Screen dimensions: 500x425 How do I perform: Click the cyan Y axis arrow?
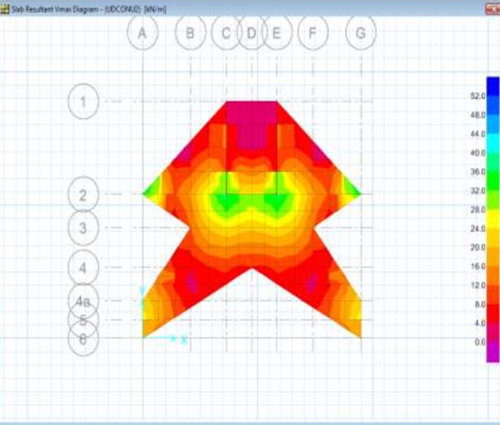pos(142,291)
